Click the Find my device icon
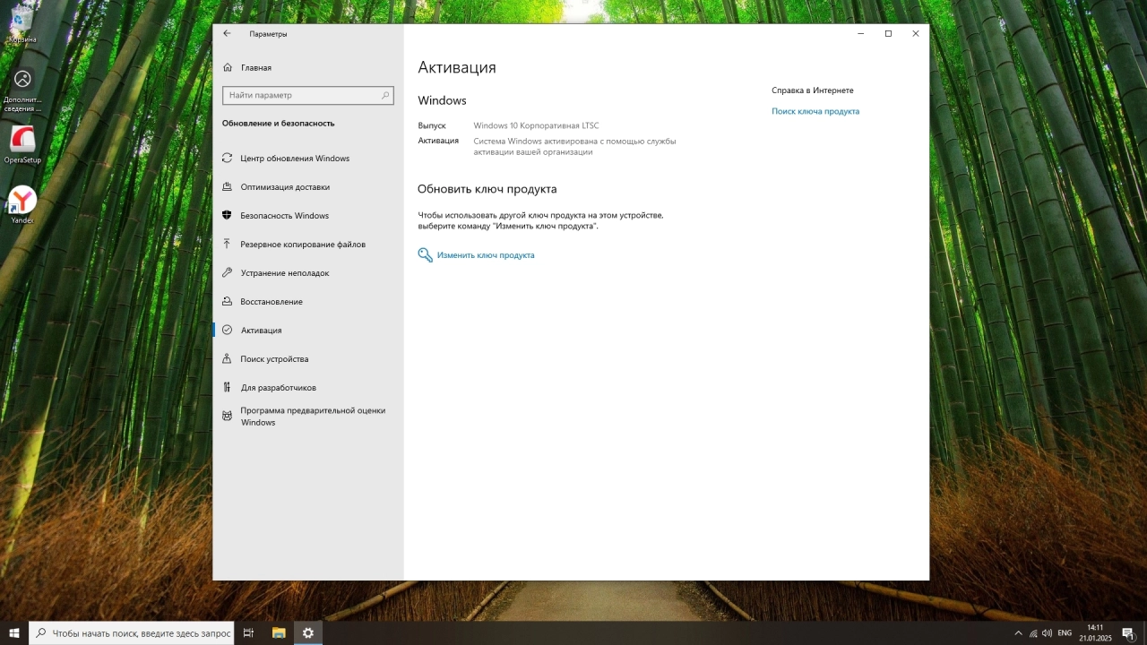 point(227,358)
